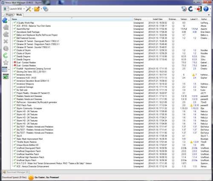Screen dimensions: 213x181
Task: Sort by the Endorsement column header
Action: 173,19
